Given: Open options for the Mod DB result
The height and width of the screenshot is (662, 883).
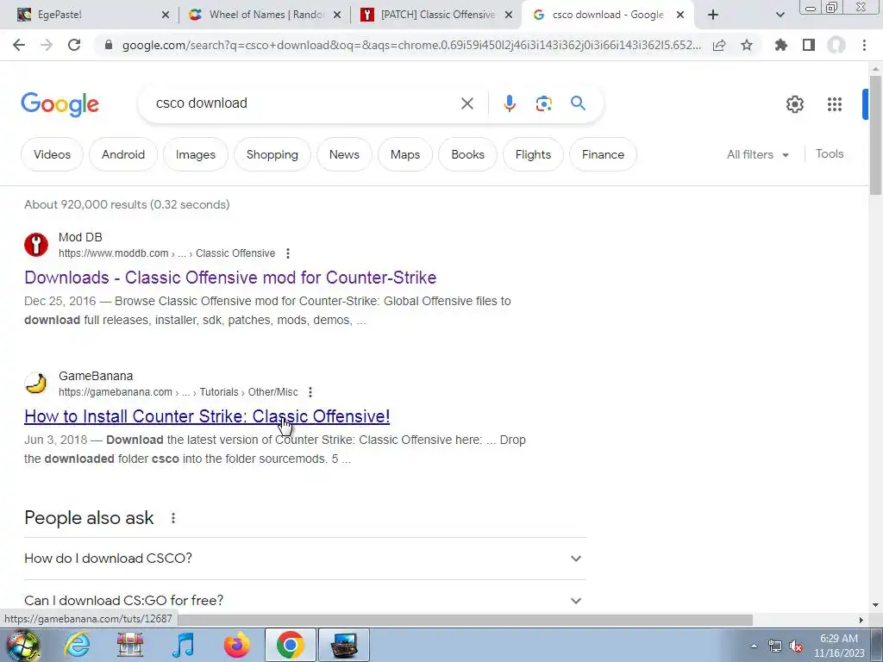Looking at the screenshot, I should click(288, 253).
